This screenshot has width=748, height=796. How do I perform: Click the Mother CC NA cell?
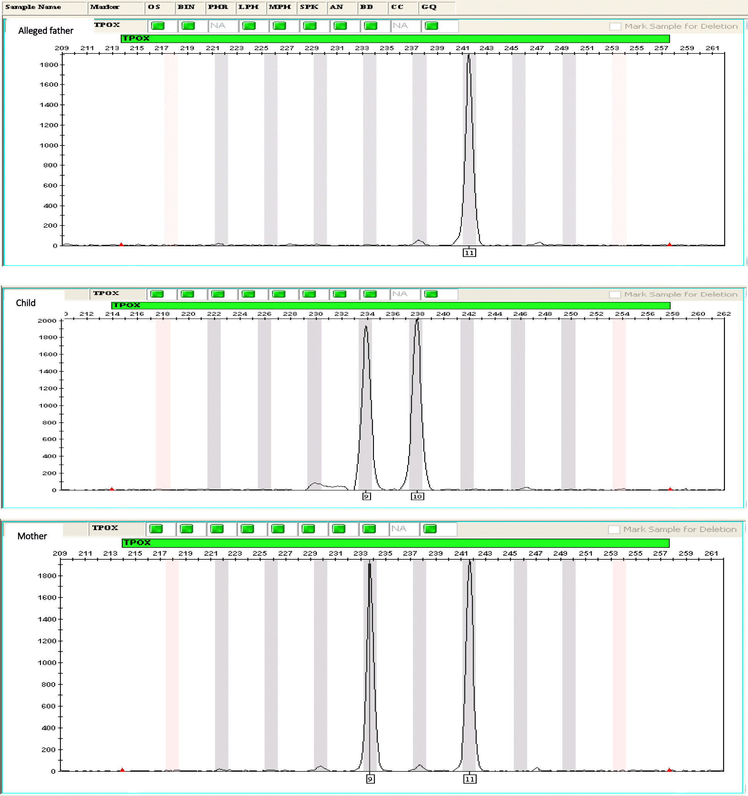pos(404,529)
